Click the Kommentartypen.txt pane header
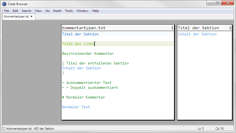This screenshot has height=133, width=236. click(x=118, y=28)
